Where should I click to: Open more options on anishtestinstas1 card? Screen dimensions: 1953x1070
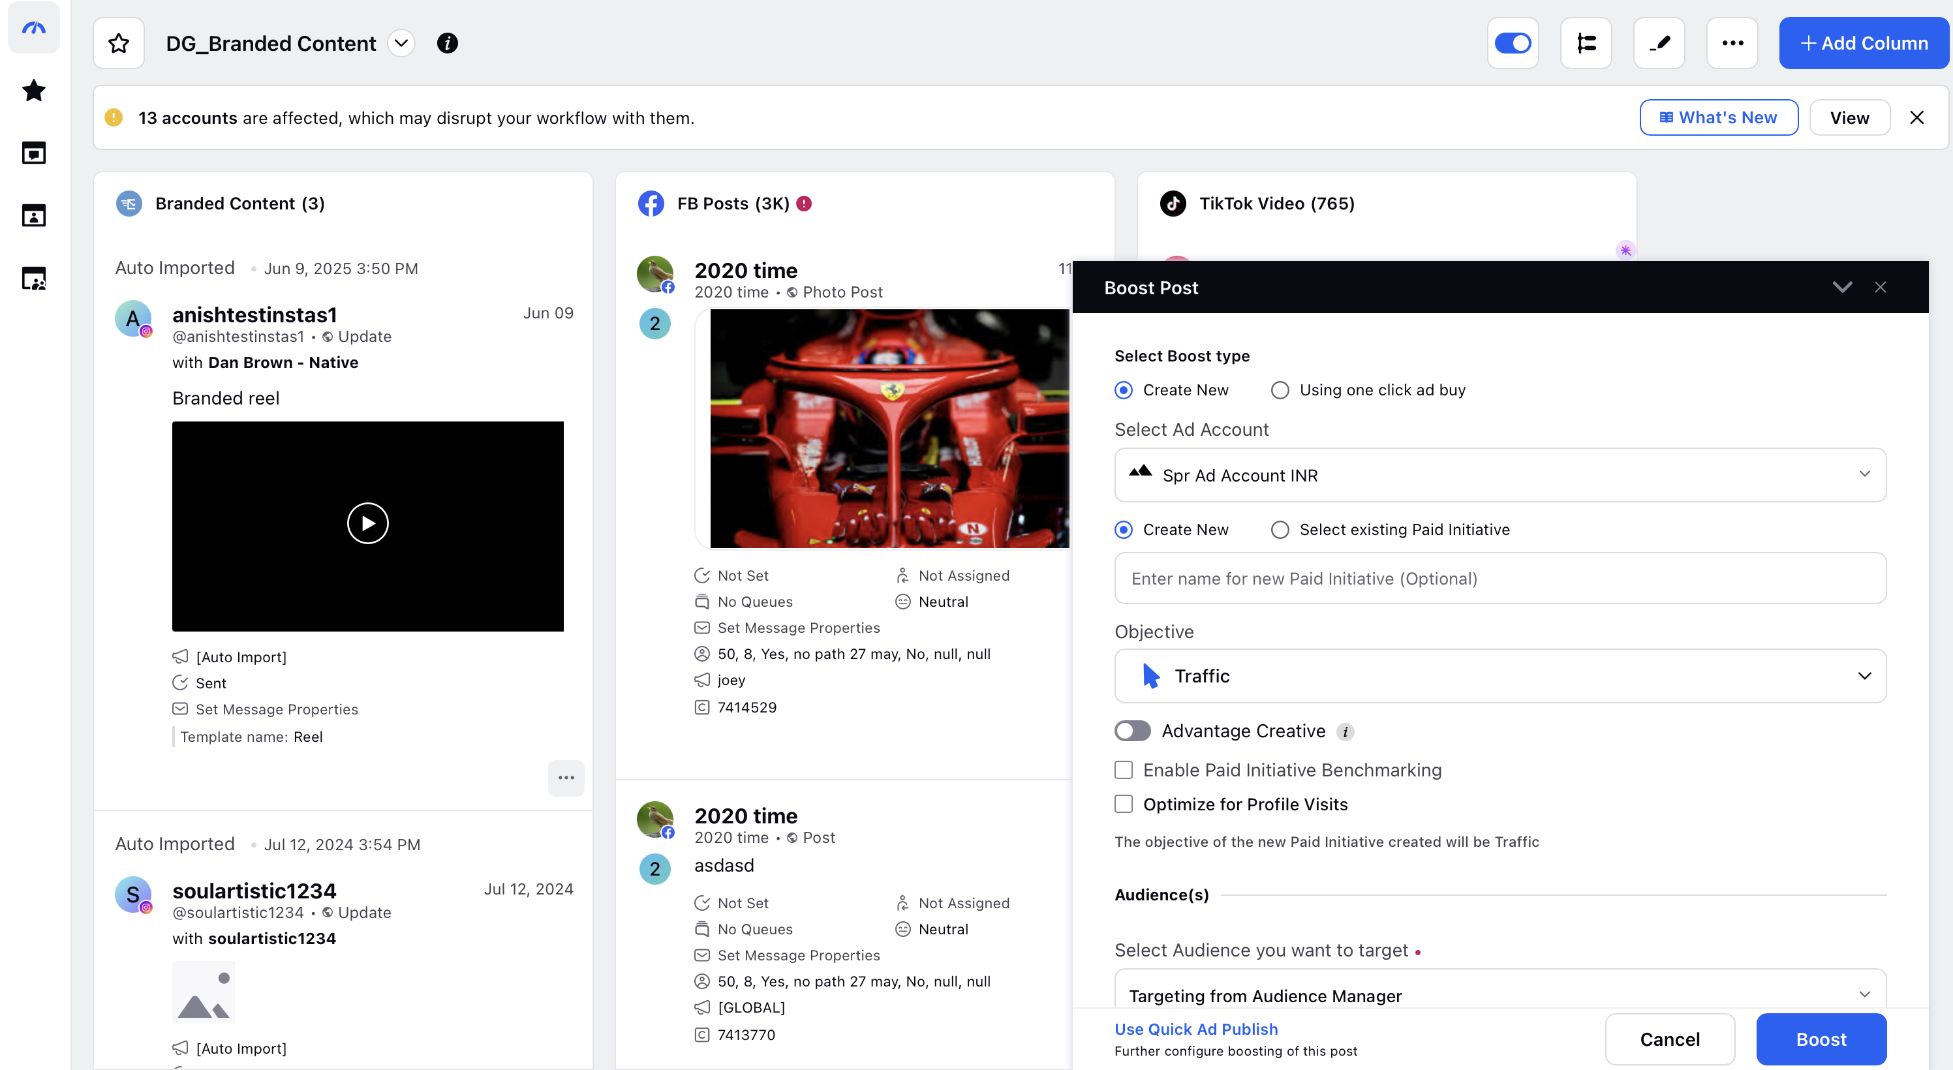click(566, 778)
